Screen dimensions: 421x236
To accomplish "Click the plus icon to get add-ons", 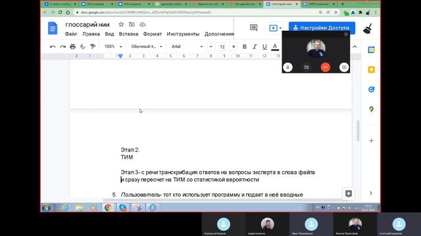I will tap(371, 140).
